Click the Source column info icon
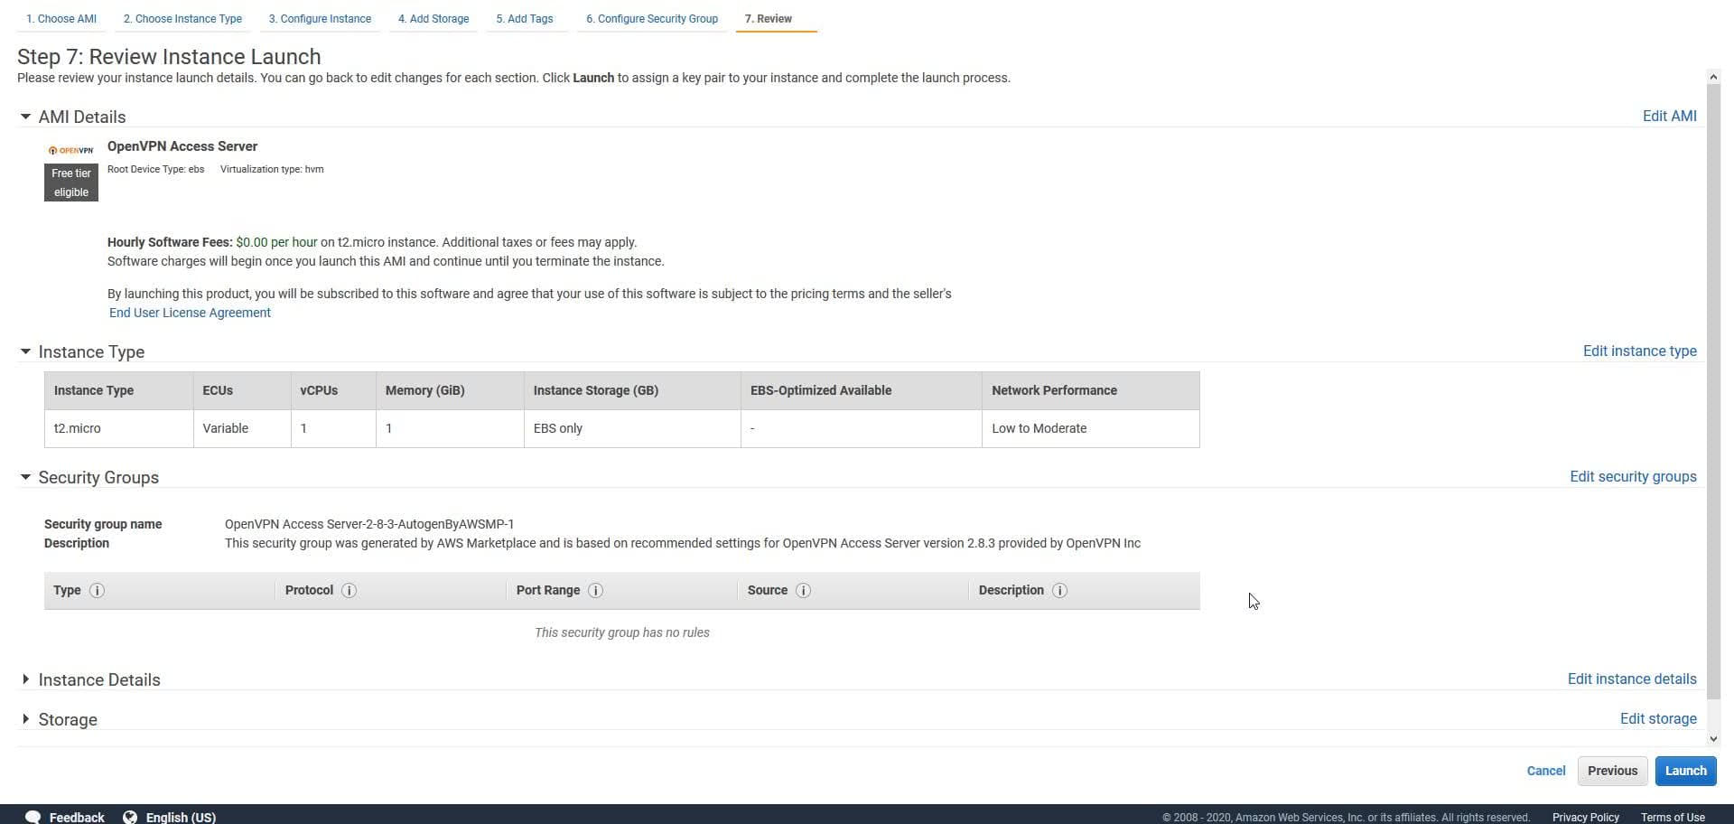Screen dimensions: 1734x824 [x=804, y=590]
